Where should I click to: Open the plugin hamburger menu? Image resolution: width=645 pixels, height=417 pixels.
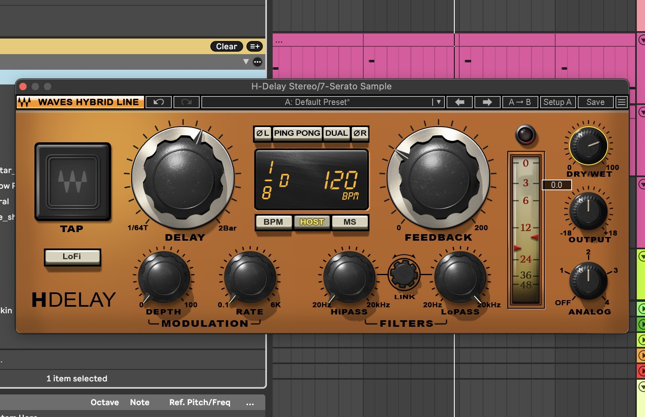coord(622,102)
